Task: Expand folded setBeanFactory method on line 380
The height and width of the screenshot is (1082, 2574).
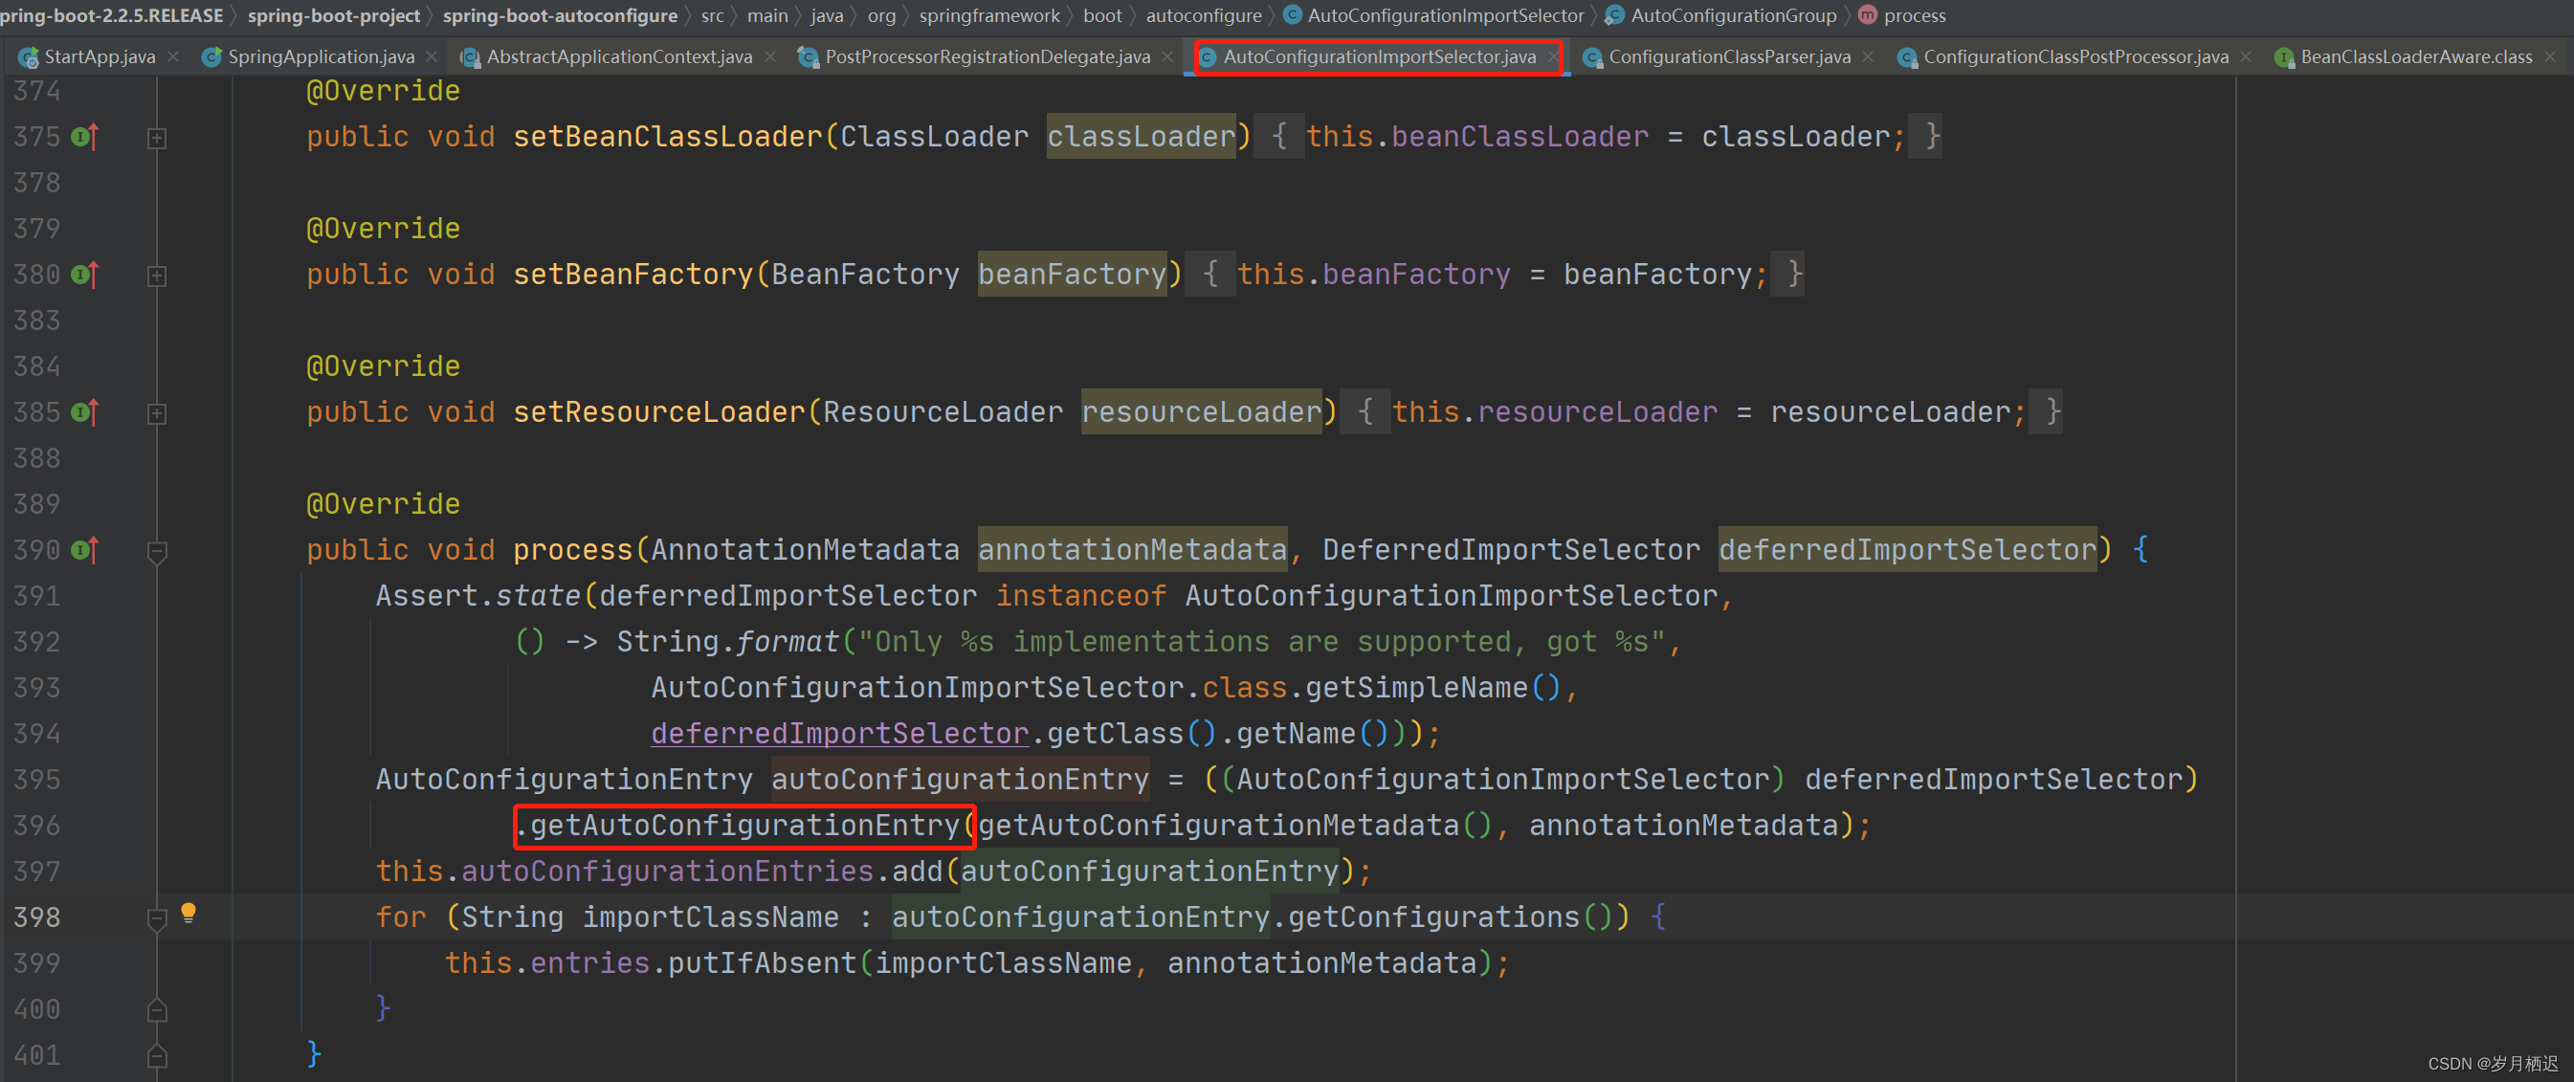Action: [157, 276]
